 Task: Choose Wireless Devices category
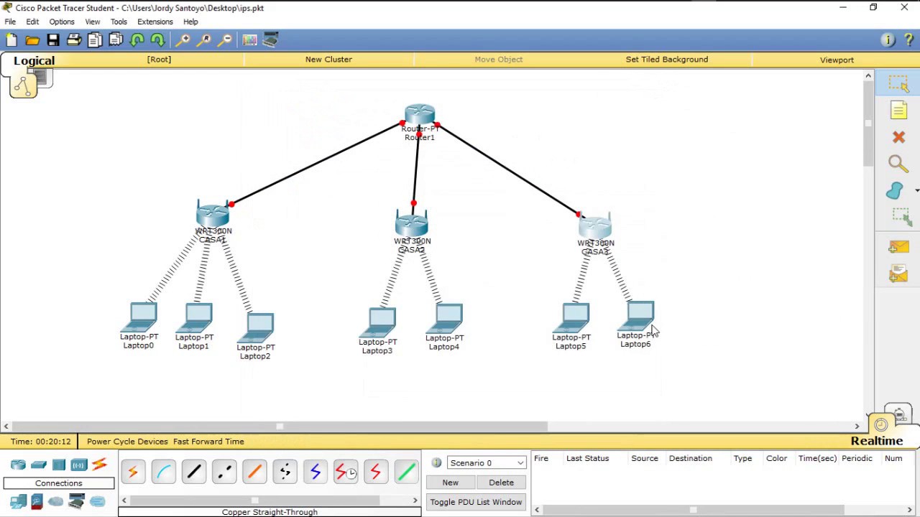coord(79,465)
